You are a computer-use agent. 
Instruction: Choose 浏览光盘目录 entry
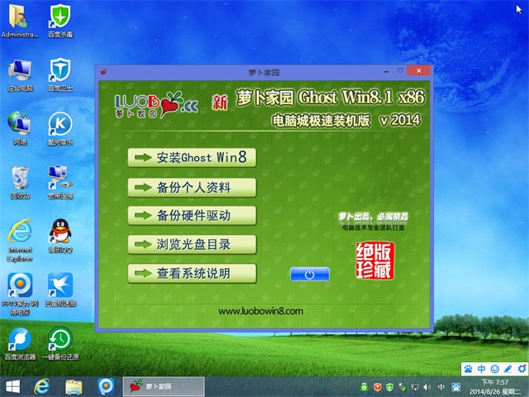pyautogui.click(x=192, y=244)
